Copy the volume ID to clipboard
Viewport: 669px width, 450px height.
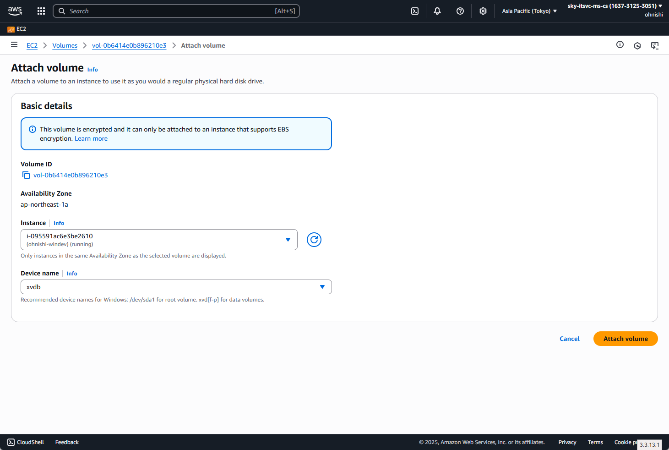click(x=26, y=175)
